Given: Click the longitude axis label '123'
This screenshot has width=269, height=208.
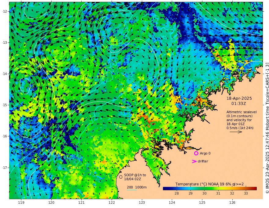Looking at the screenshot, I should 142,202.
